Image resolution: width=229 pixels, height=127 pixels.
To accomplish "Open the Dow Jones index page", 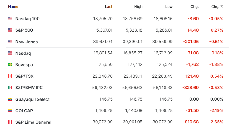I will pyautogui.click(x=27, y=42).
